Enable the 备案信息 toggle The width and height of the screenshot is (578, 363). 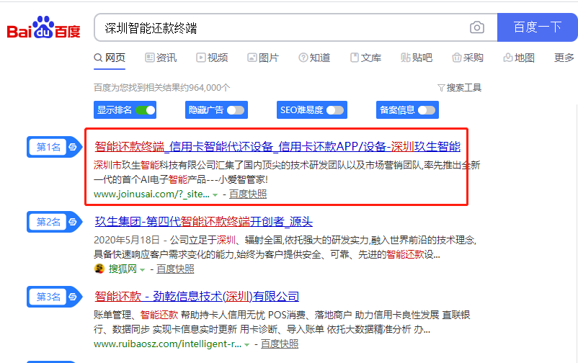point(426,110)
